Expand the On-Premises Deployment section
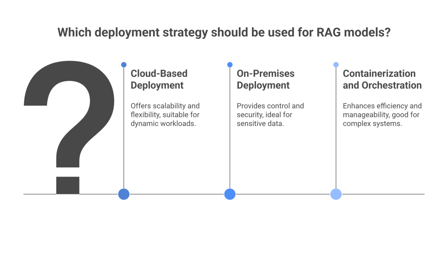448x253 pixels. 265,80
